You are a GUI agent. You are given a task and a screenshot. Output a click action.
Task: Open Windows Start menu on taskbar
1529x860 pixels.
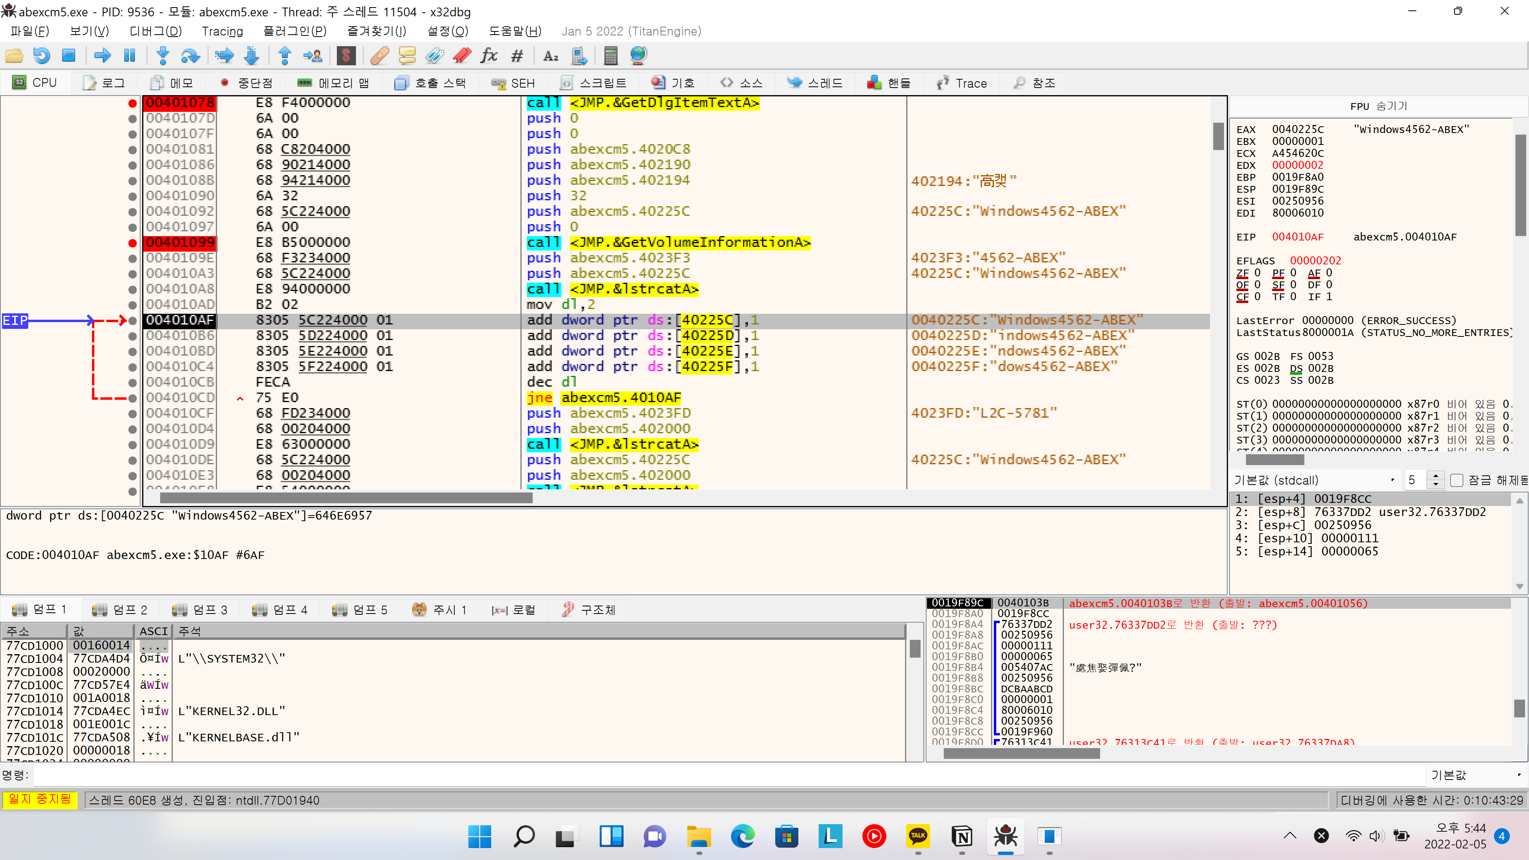pos(479,836)
